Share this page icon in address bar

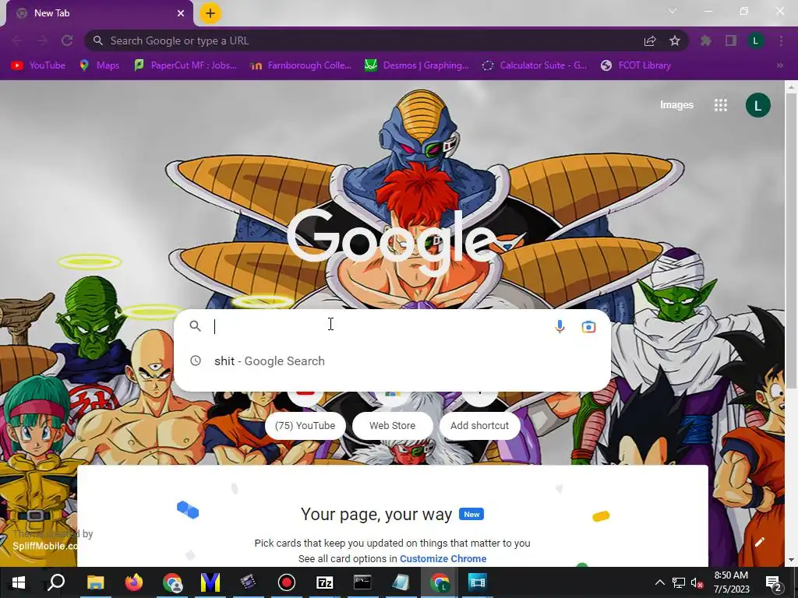point(650,40)
